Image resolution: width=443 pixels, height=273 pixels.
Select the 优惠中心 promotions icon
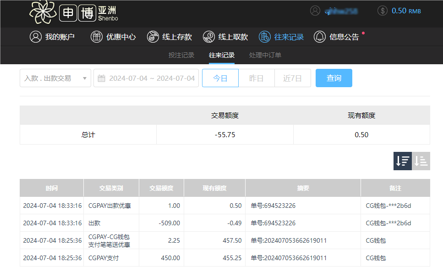(96, 37)
